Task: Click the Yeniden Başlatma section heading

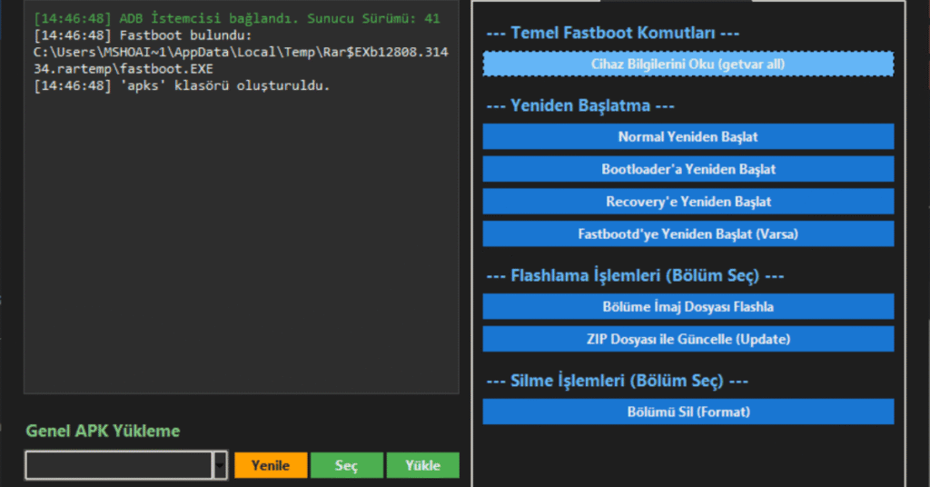Action: (x=580, y=105)
